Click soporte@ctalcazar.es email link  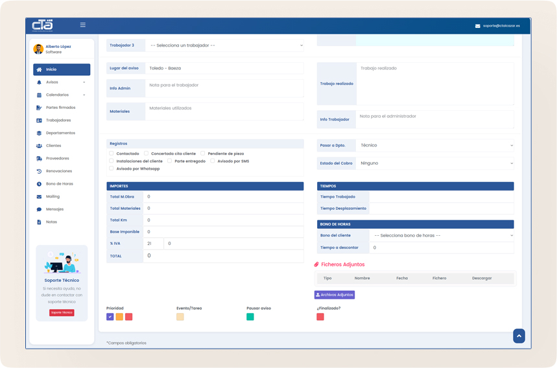click(501, 26)
